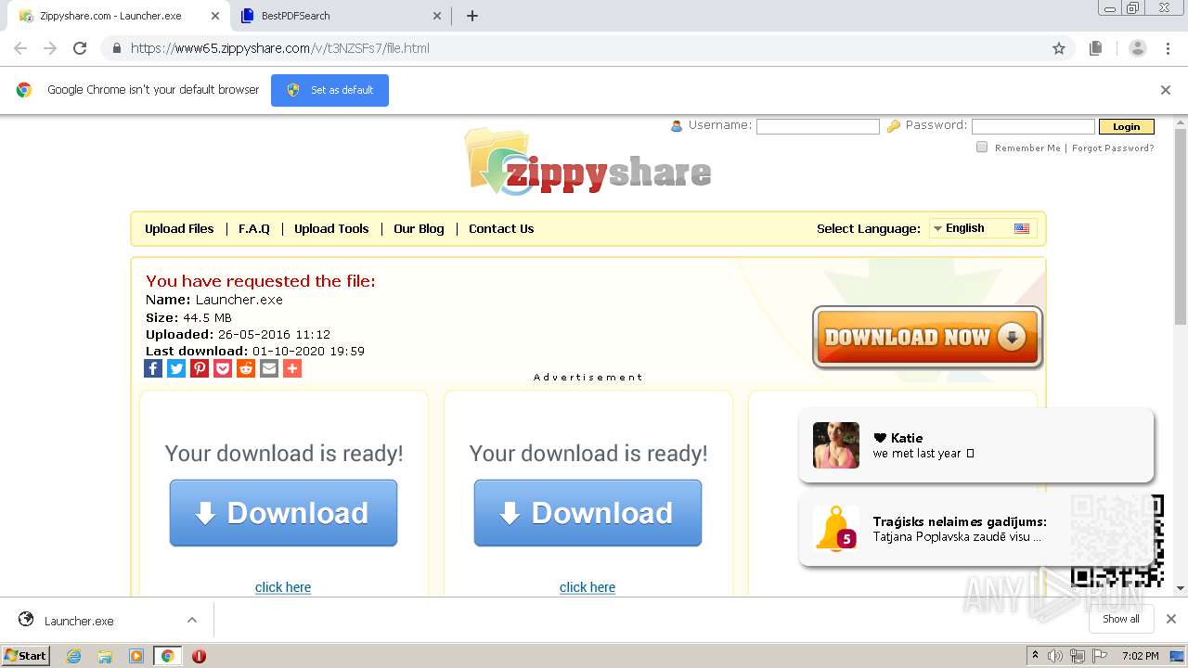Open the F.A.Q page
This screenshot has height=668, width=1188.
click(x=254, y=228)
